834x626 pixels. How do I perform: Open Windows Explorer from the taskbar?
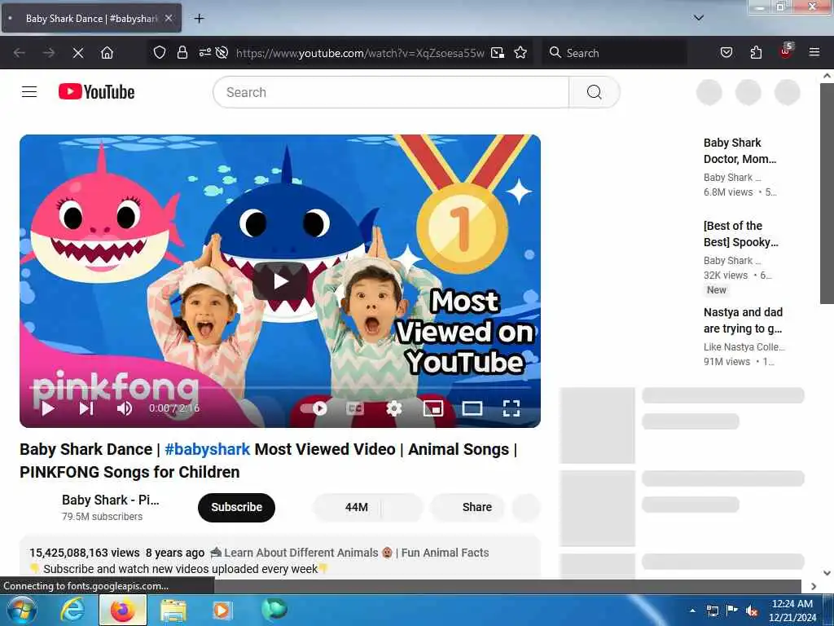[x=173, y=610]
